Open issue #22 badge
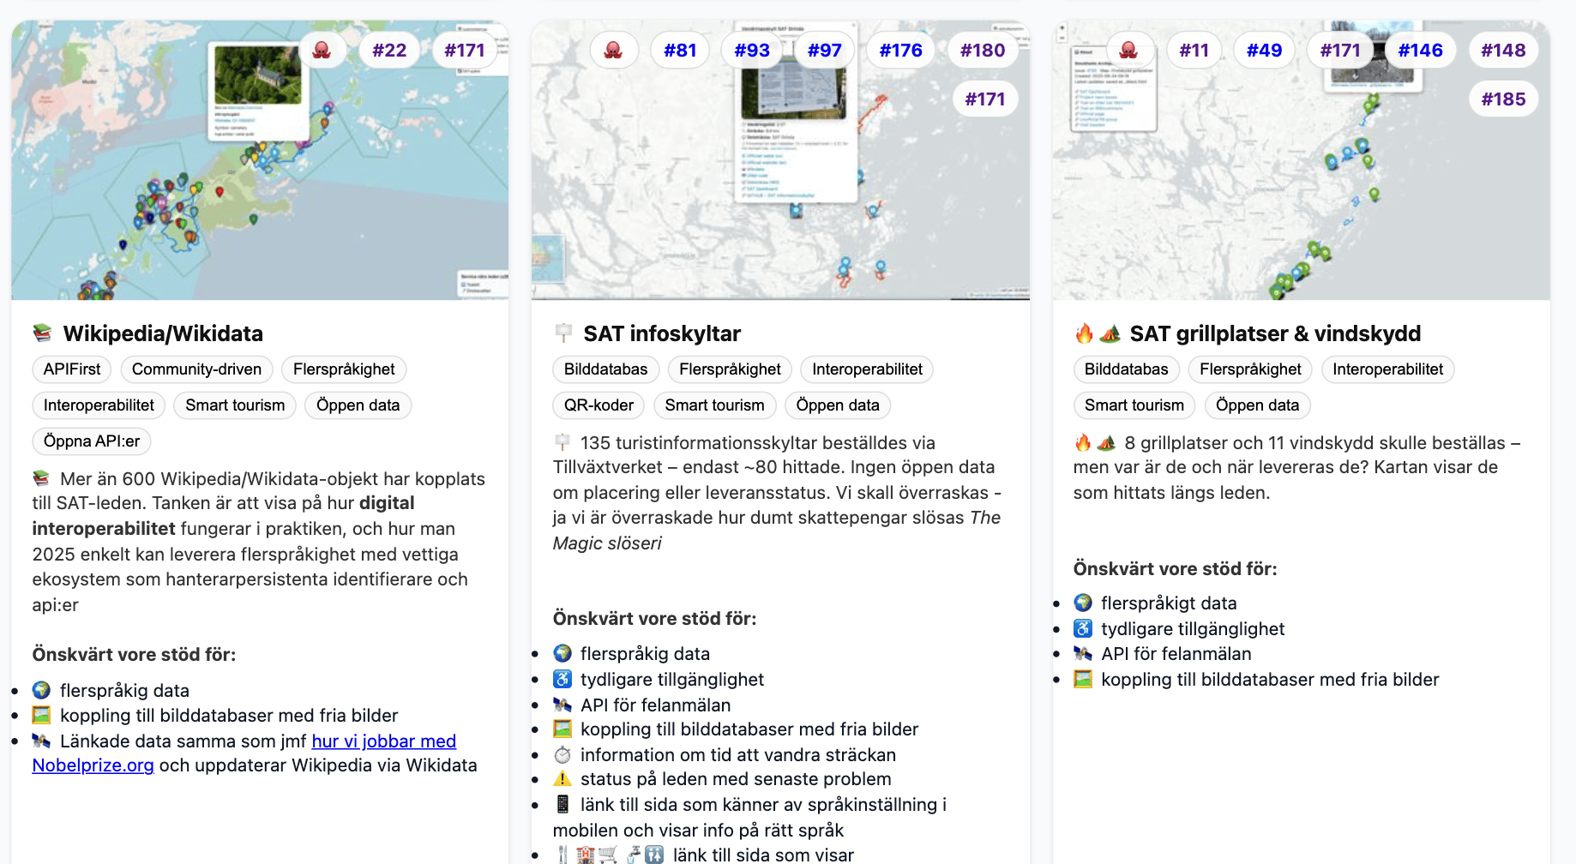This screenshot has width=1576, height=864. 389,51
